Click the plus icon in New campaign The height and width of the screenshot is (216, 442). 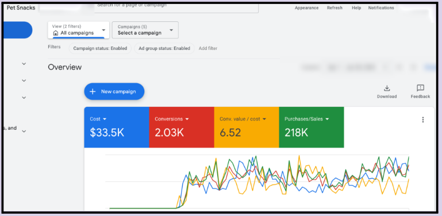point(93,91)
